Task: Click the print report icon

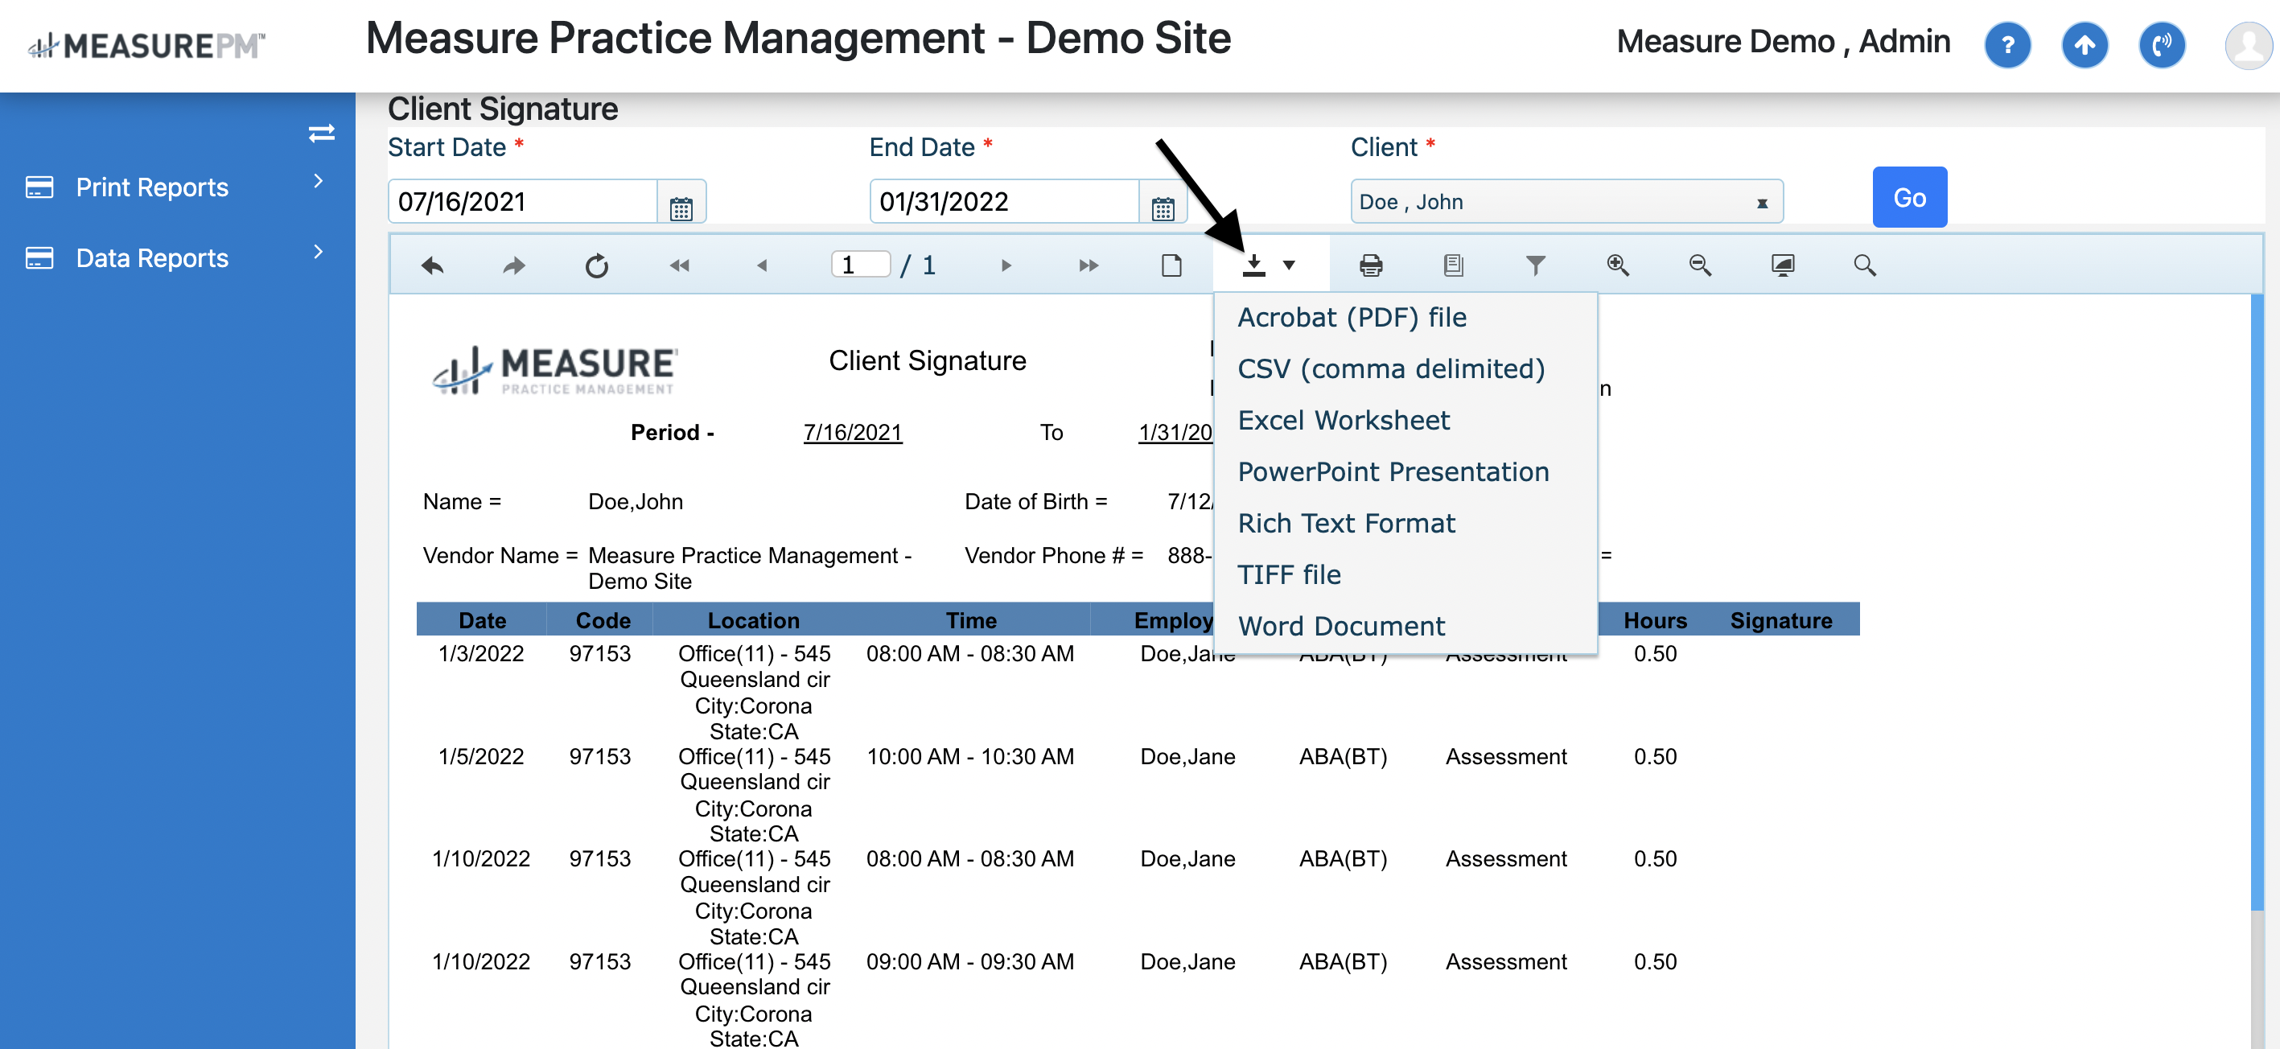Action: coord(1370,265)
